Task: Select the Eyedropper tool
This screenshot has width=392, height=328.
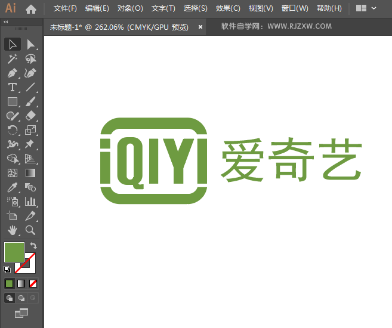Action: (x=13, y=187)
